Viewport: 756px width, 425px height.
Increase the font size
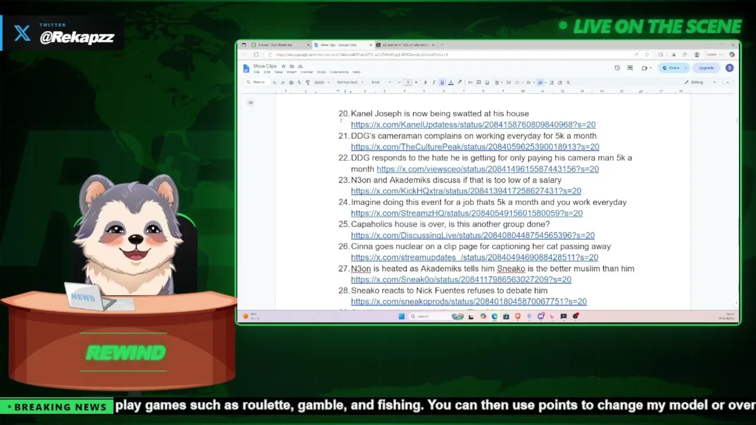pos(416,83)
